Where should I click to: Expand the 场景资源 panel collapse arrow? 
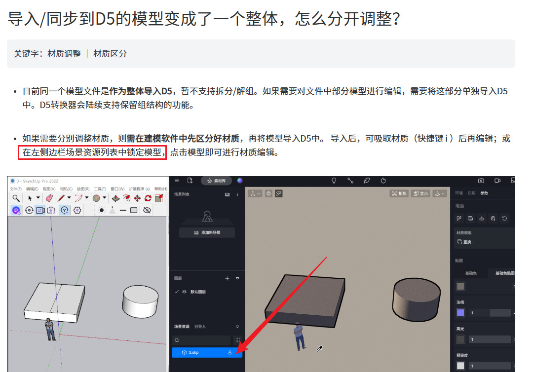click(237, 327)
